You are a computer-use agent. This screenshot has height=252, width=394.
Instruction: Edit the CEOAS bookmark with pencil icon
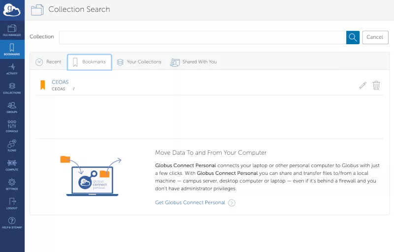click(x=362, y=85)
